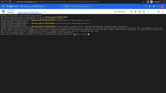Close the qwiklabs-gcp terminal tab
The height and width of the screenshot is (93, 166).
click(x=40, y=12)
